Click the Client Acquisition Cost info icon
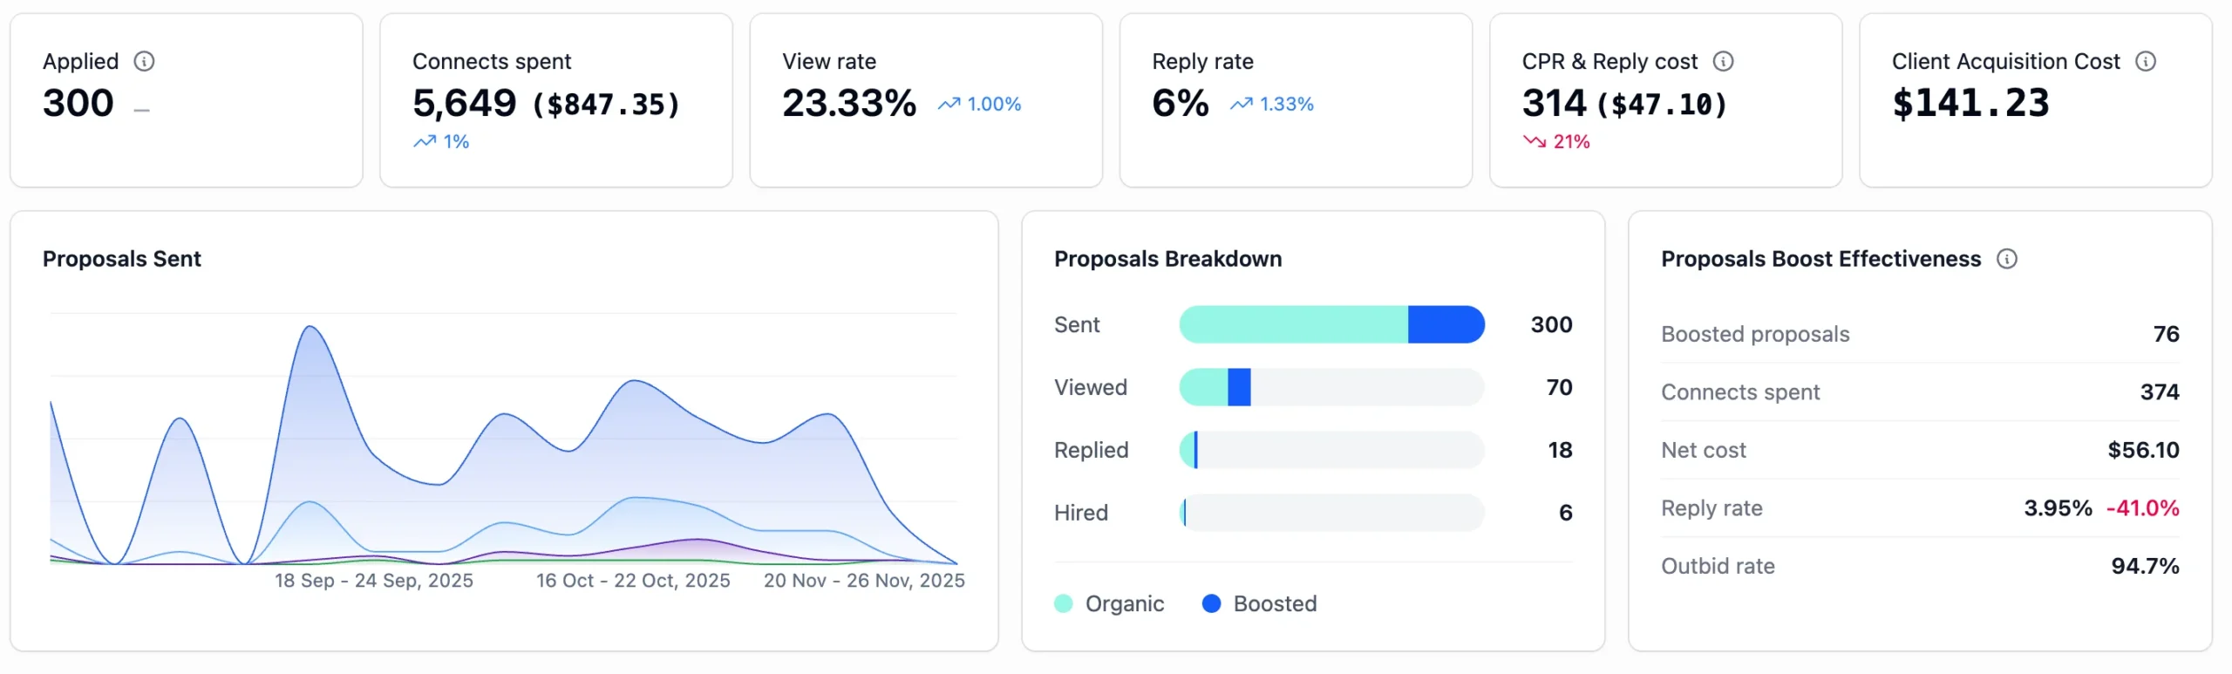The image size is (2232, 674). coord(2146,61)
